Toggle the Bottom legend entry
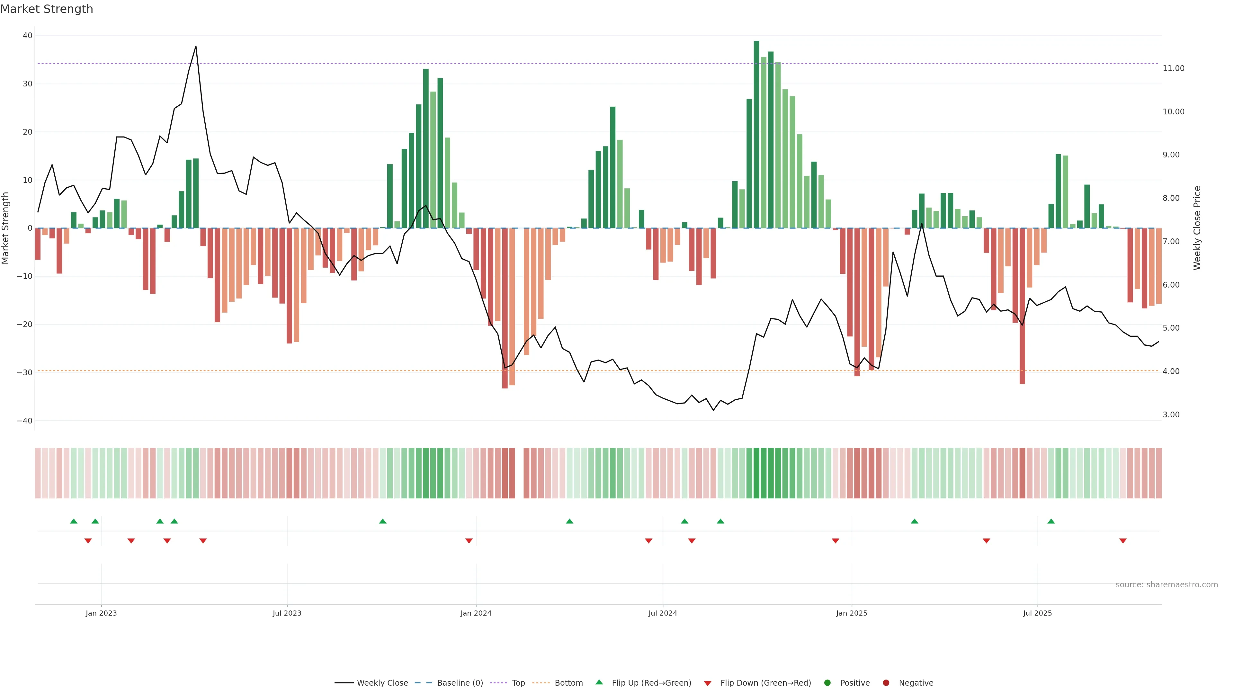 point(568,682)
